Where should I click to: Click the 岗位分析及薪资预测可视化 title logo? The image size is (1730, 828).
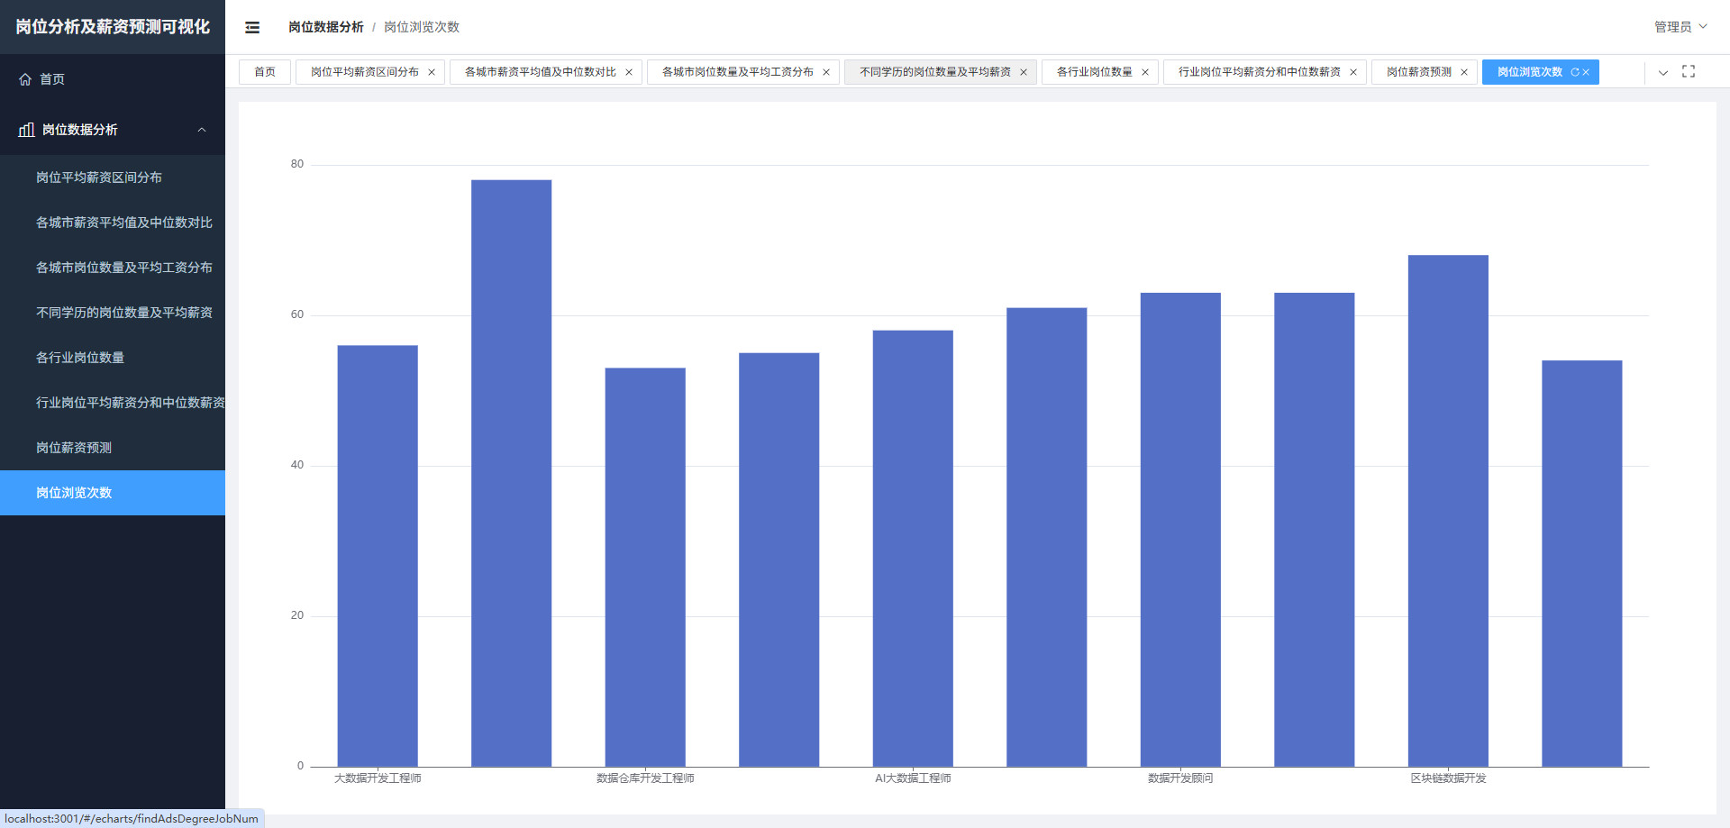pyautogui.click(x=113, y=27)
